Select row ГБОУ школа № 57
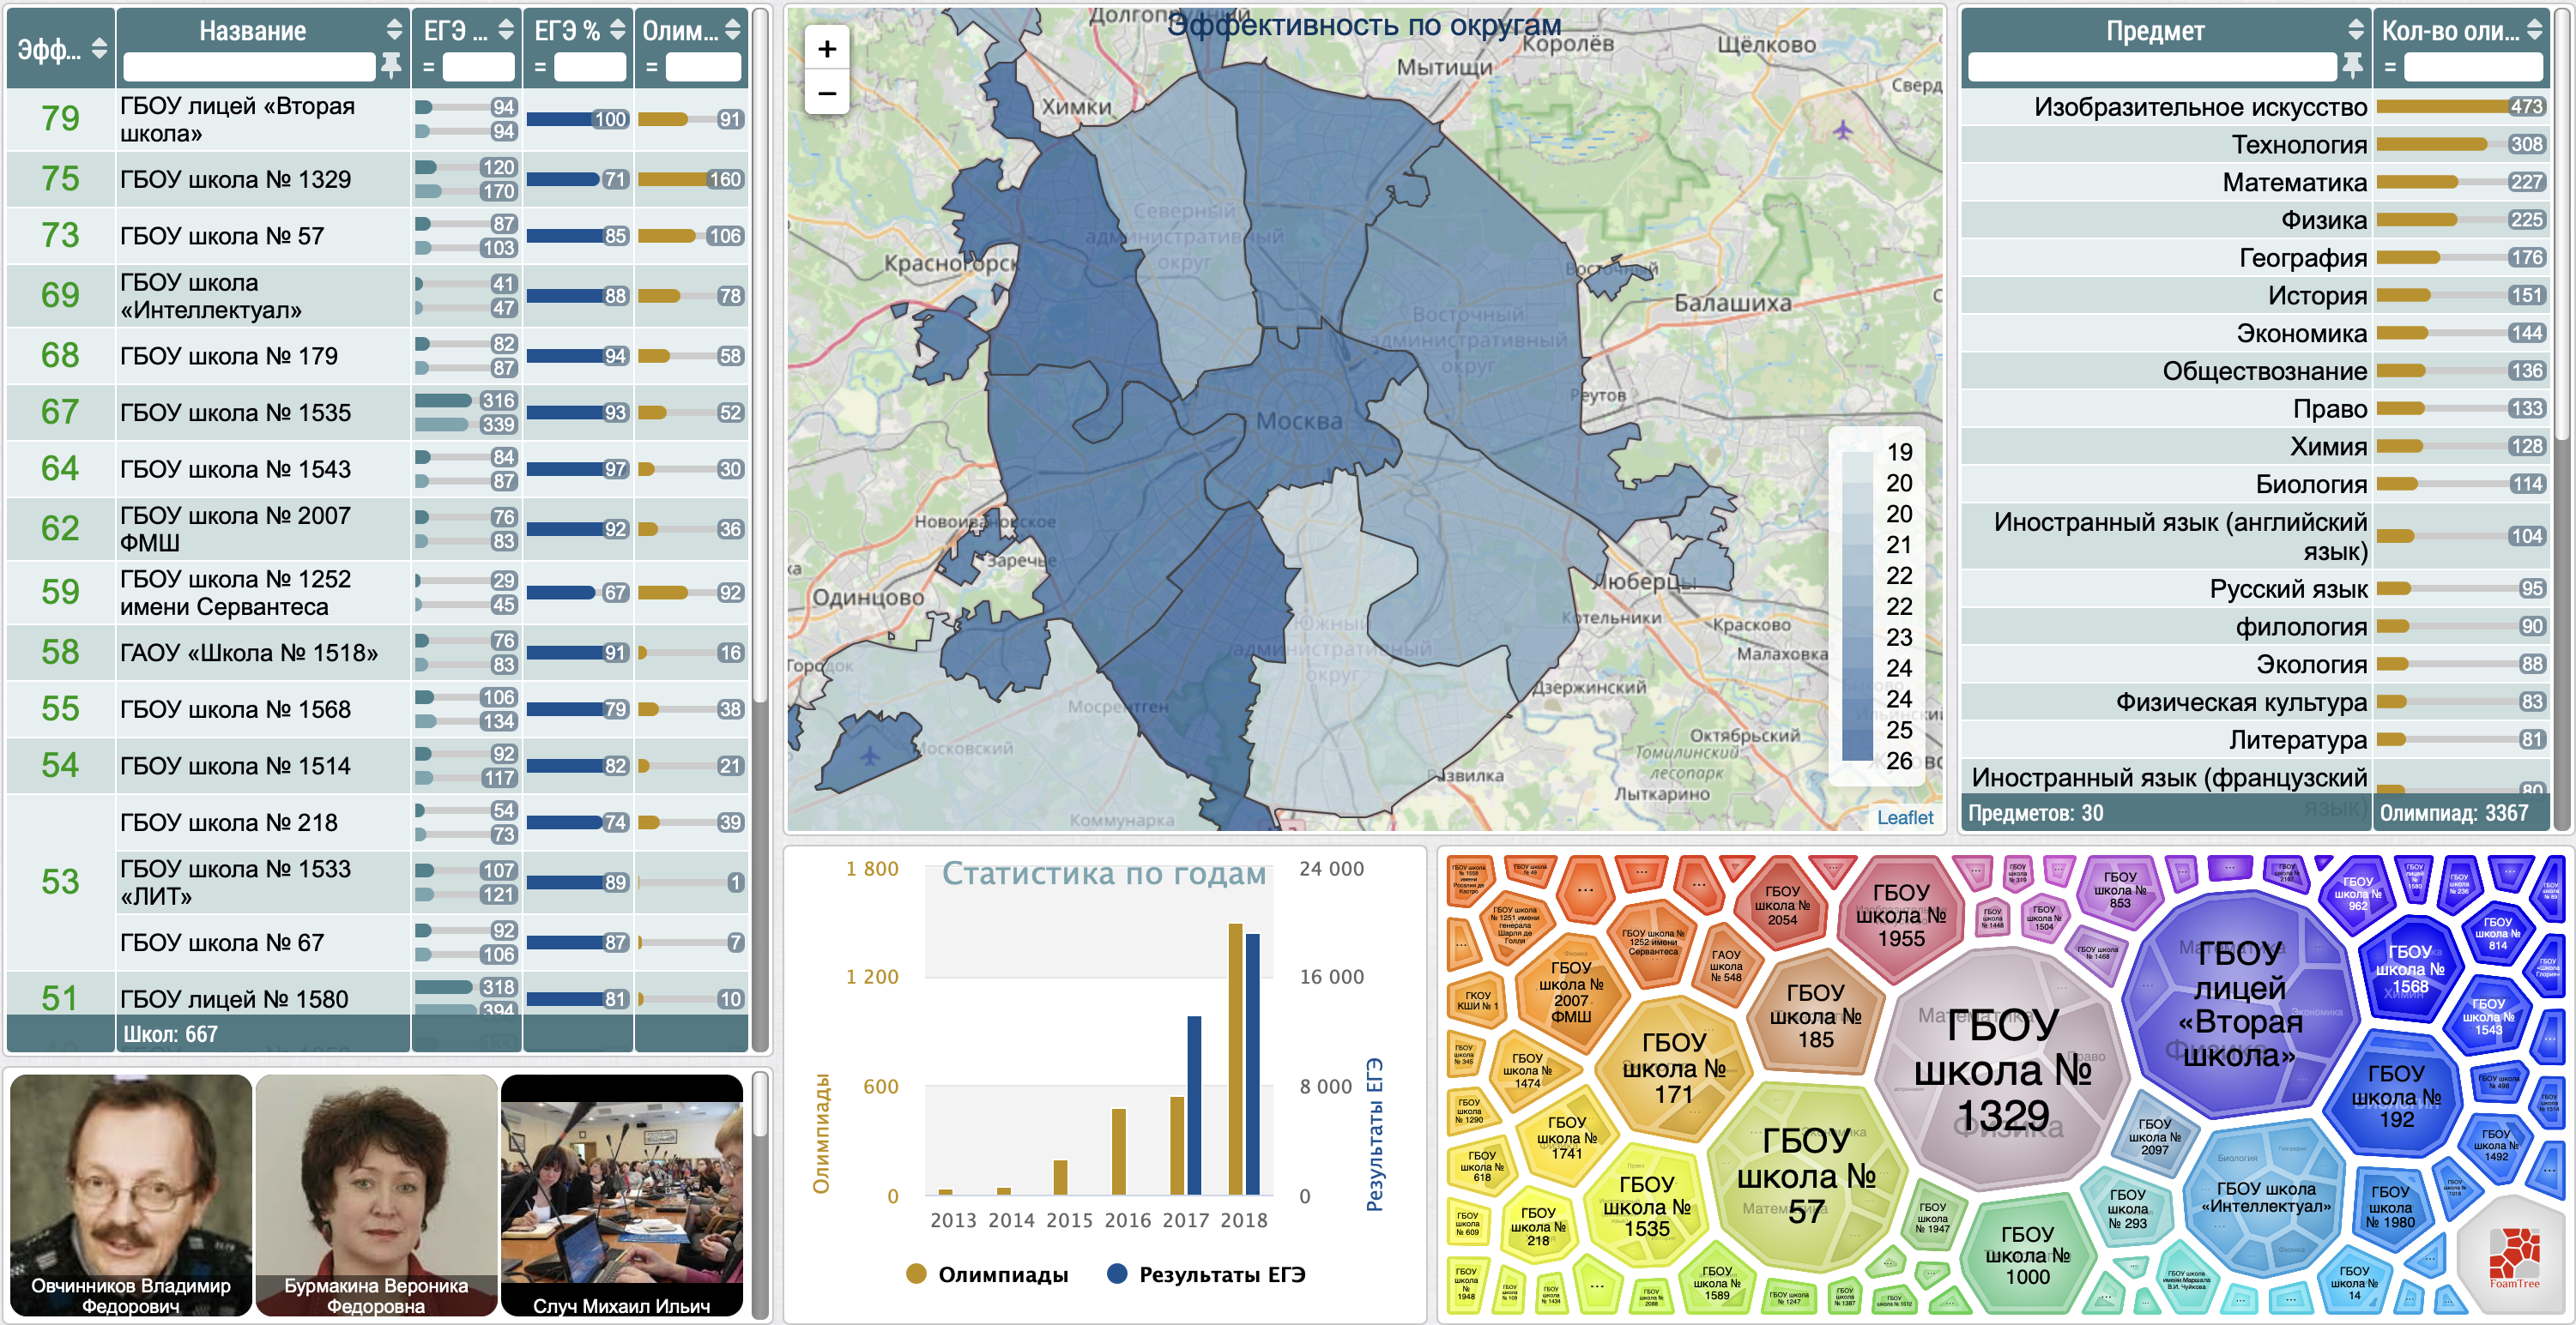Screen dimensions: 2576x1325 pyautogui.click(x=378, y=236)
